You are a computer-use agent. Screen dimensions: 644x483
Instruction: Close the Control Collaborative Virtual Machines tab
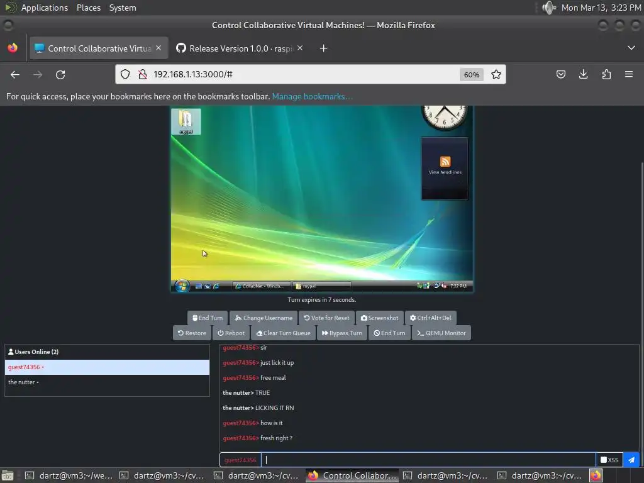158,48
